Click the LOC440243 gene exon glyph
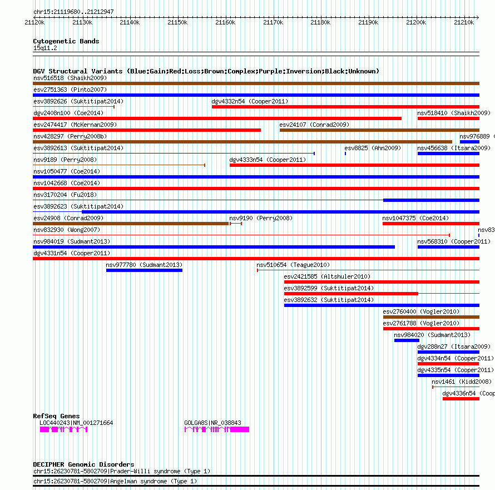 coord(63,429)
